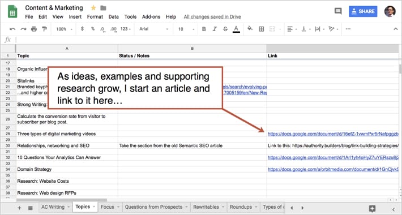Viewport: 402px width, 215px height.
Task: Collapse the menus with up chevron
Action: 395,29
